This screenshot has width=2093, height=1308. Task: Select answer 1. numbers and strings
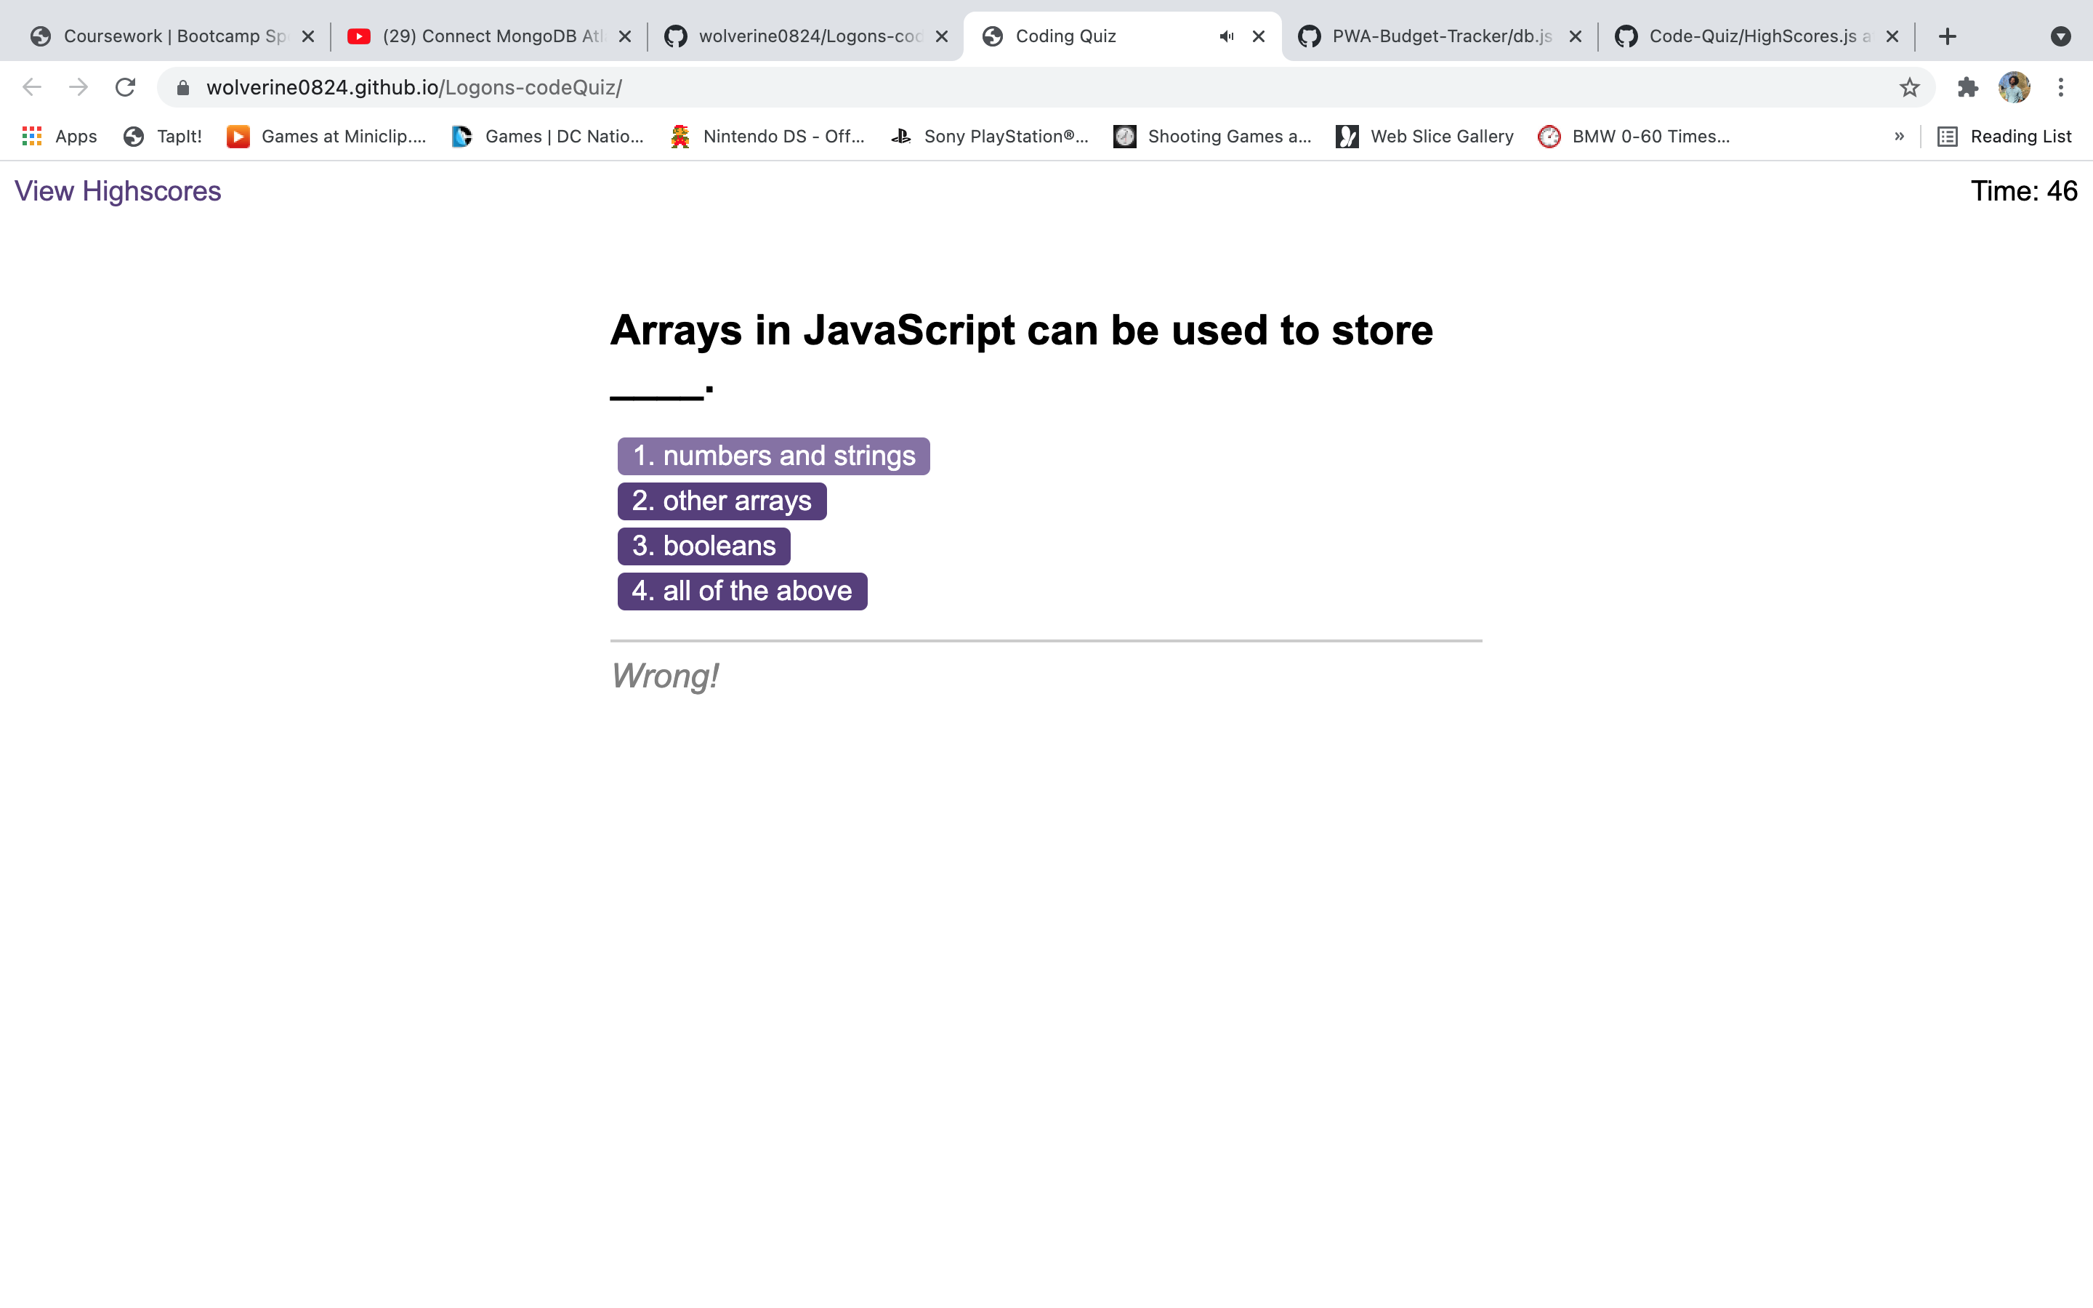pyautogui.click(x=773, y=456)
